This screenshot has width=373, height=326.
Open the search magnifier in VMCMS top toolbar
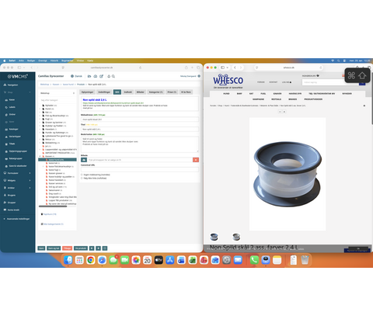tap(113, 76)
